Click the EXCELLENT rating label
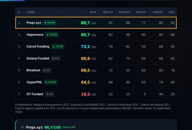This screenshot has height=130, width=192. click(69, 127)
